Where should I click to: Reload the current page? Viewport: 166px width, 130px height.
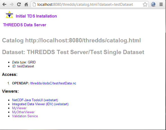pyautogui.click(x=19, y=5)
